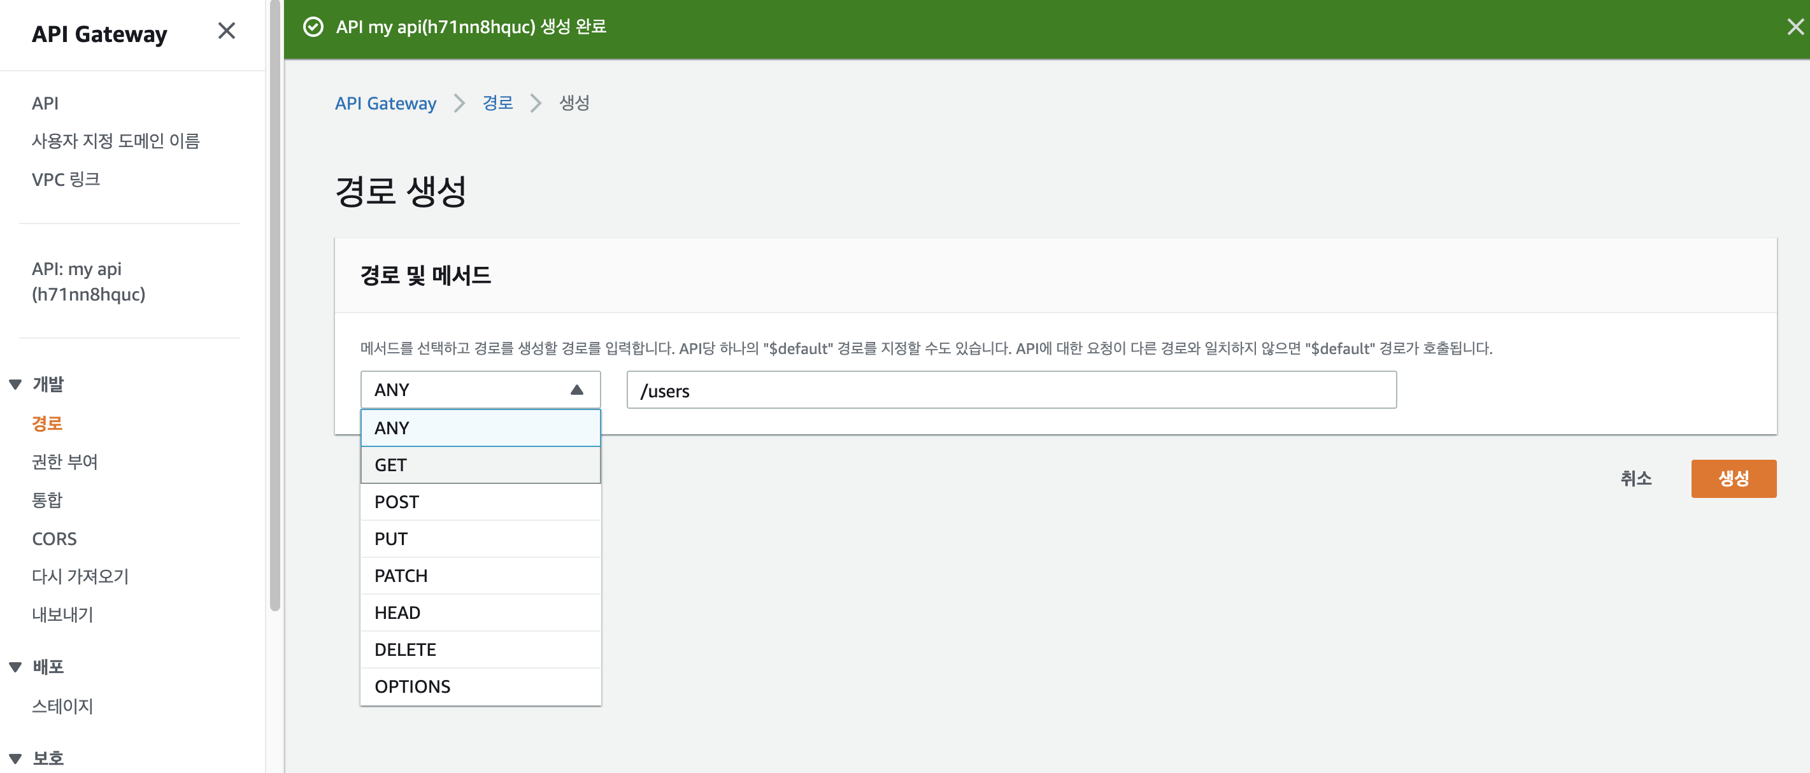Open CORS settings in the sidebar
1810x773 pixels.
click(x=54, y=539)
